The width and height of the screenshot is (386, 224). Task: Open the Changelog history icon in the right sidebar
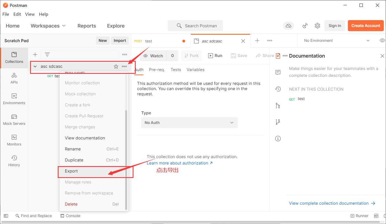tap(278, 89)
